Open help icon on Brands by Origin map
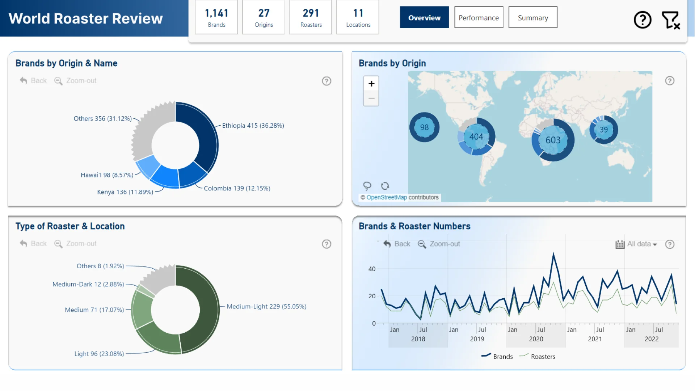Screen dimensions: 695x391 [x=670, y=81]
